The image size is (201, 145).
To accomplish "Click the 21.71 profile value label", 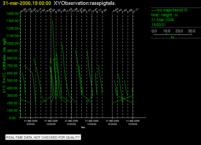I will tap(135, 11).
